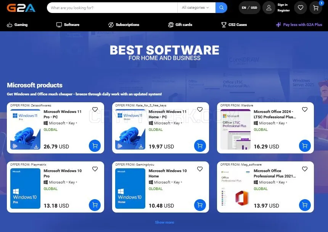Viewport: 328px width, 232px height.
Task: Click the 10.48 USD price
Action: pyautogui.click(x=161, y=206)
